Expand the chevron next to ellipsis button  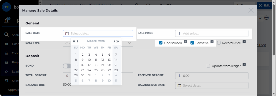[x=260, y=18]
